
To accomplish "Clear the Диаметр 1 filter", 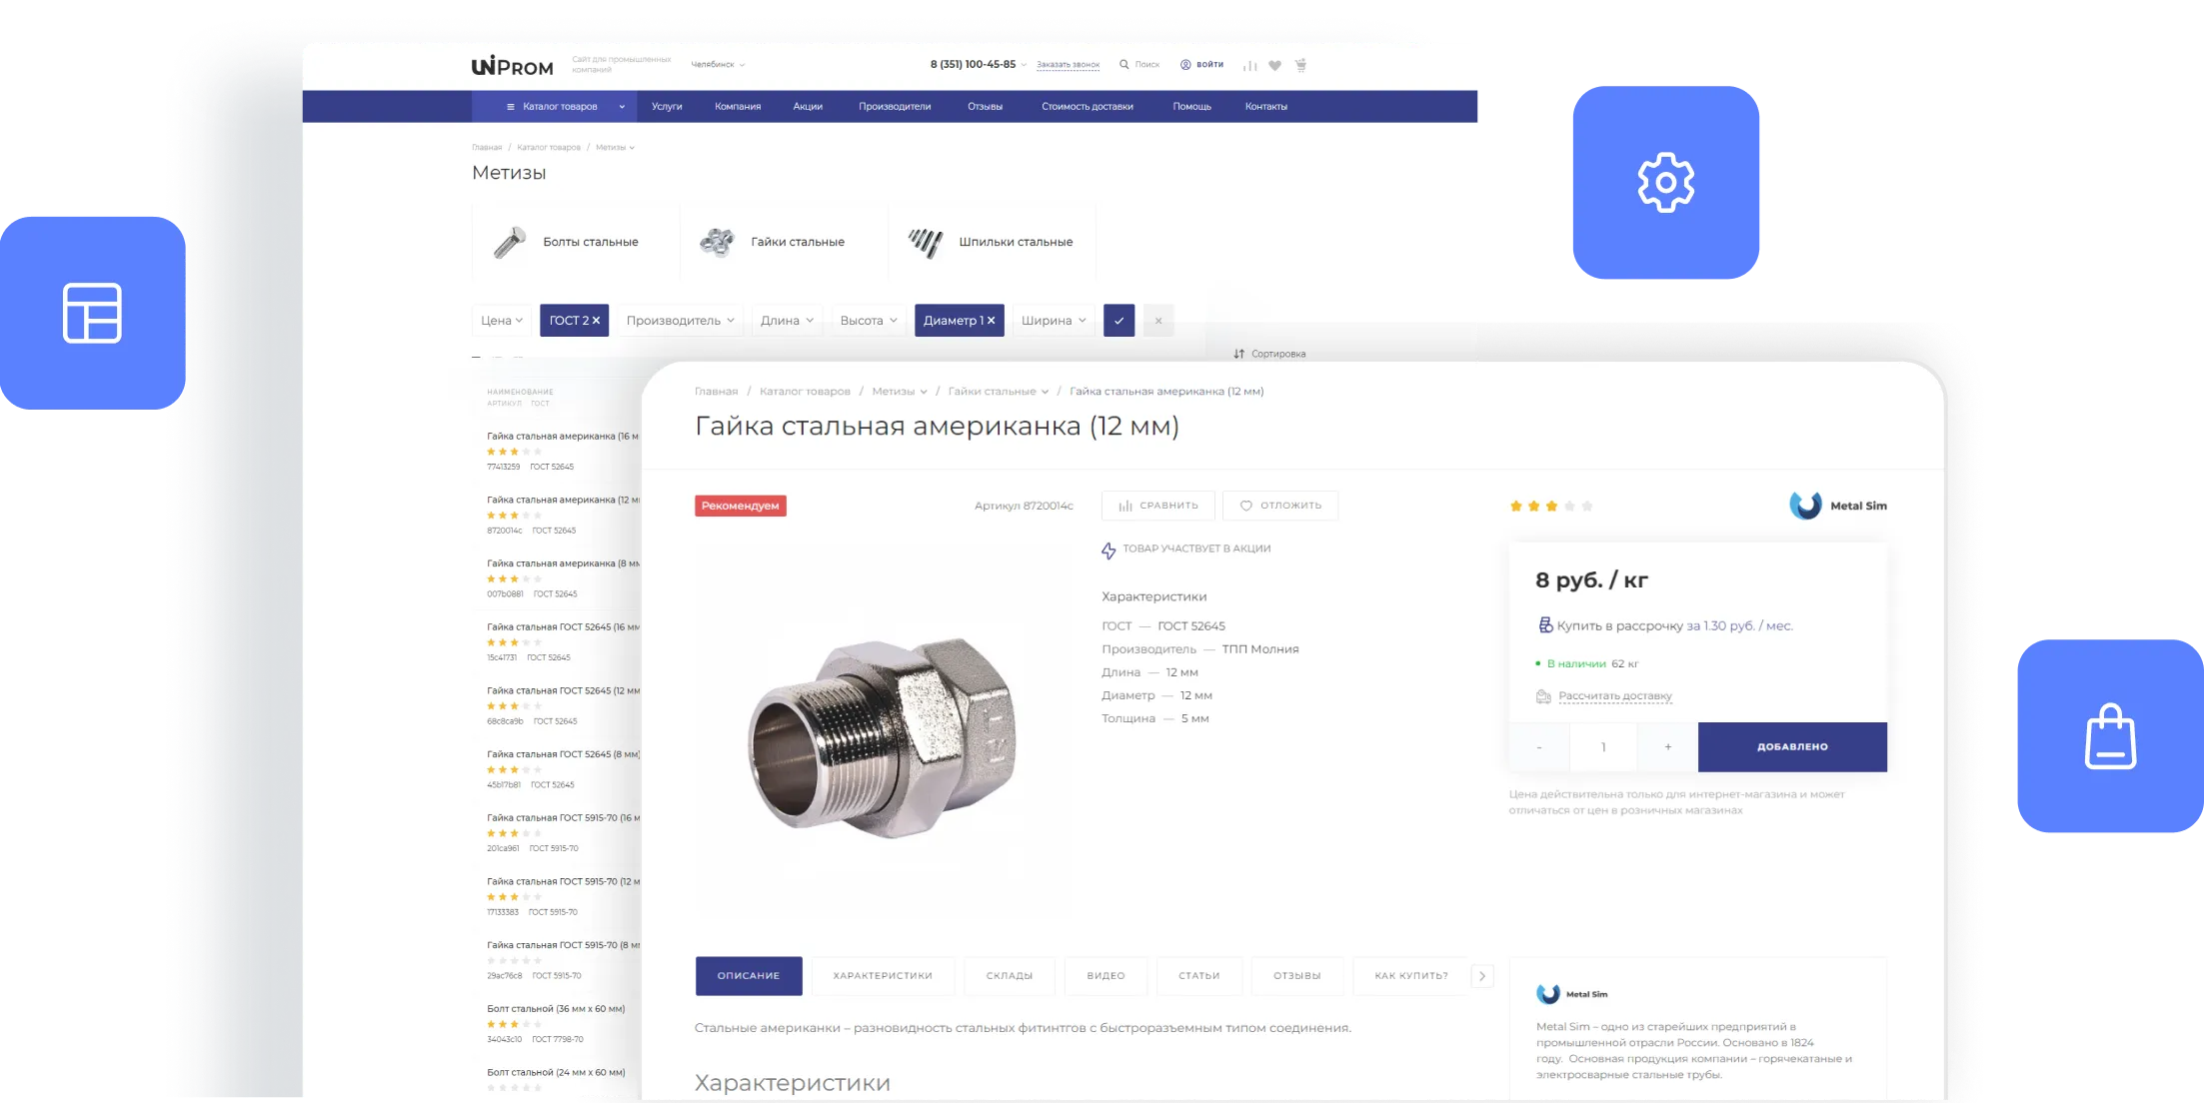I will 992,321.
